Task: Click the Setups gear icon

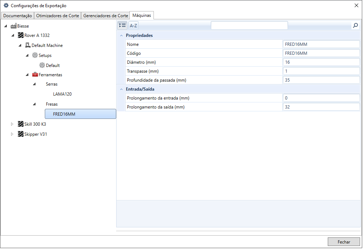Action: click(35, 55)
